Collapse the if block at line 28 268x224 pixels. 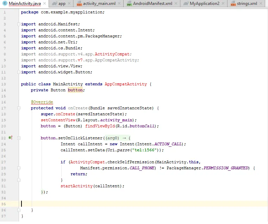[x=19, y=168]
